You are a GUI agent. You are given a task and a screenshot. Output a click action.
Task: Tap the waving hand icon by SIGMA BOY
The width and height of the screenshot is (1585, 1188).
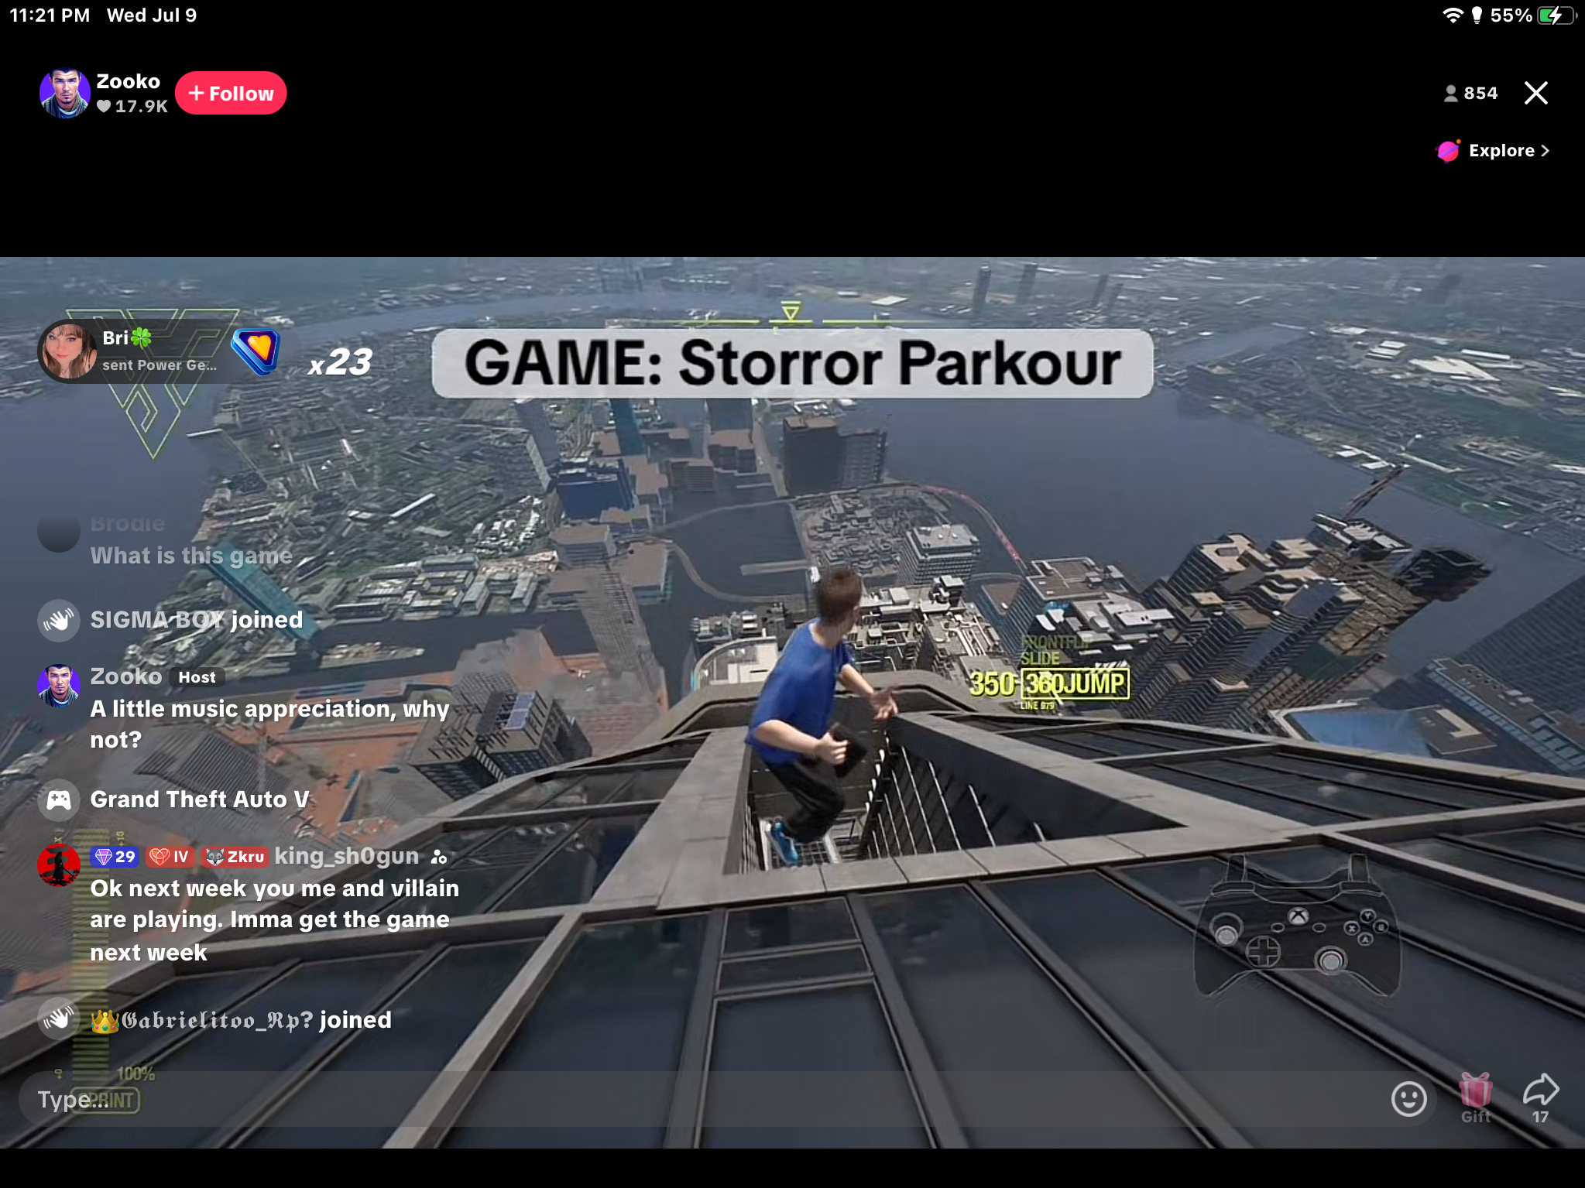(x=59, y=620)
